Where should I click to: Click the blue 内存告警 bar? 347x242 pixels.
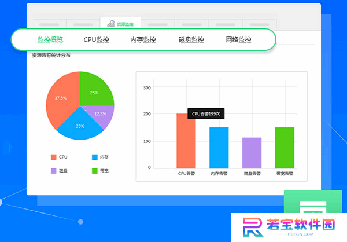click(219, 148)
